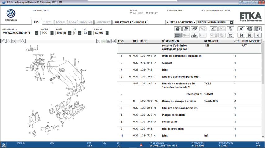Open the MODÈLE dropdown showing POC
The width and height of the screenshot is (265, 148).
coord(52,33)
